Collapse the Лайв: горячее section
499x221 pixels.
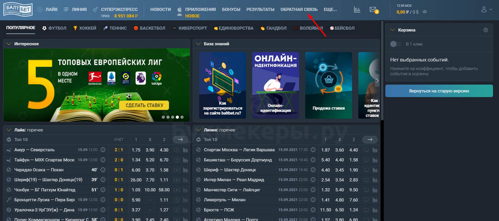click(9, 130)
